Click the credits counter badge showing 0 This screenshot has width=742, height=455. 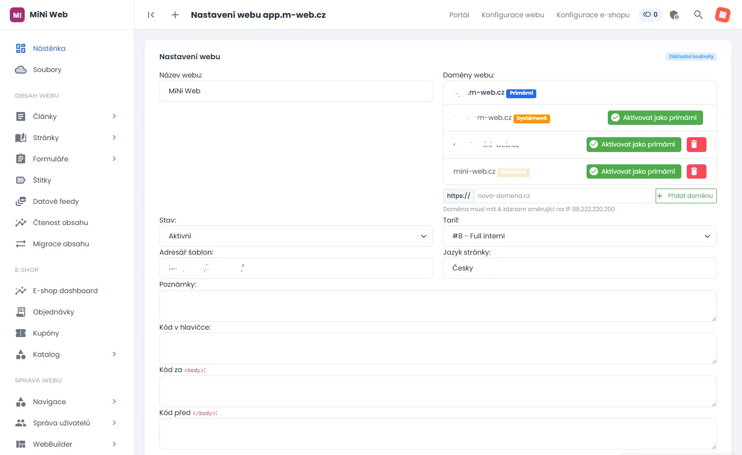(651, 15)
